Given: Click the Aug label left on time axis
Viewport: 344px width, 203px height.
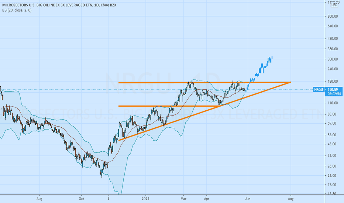Looking at the screenshot, I should pyautogui.click(x=39, y=199).
